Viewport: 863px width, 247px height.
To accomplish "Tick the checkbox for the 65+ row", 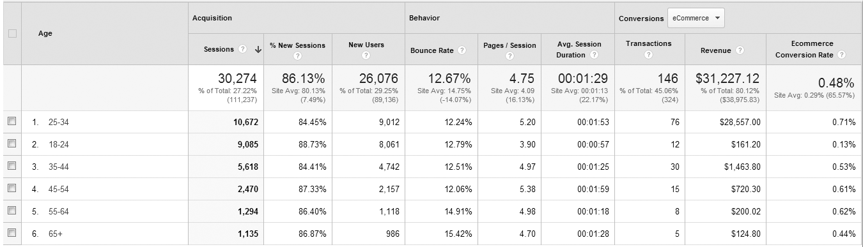I will tap(11, 234).
